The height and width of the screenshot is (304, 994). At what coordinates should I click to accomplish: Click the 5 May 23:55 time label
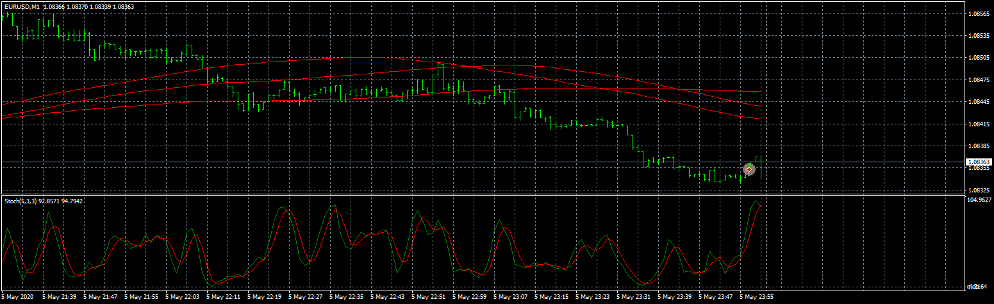(757, 297)
